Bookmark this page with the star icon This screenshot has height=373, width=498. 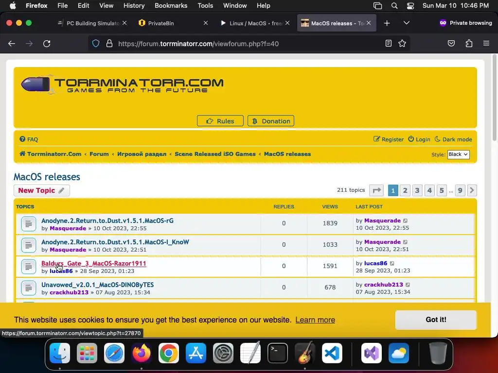[402, 43]
